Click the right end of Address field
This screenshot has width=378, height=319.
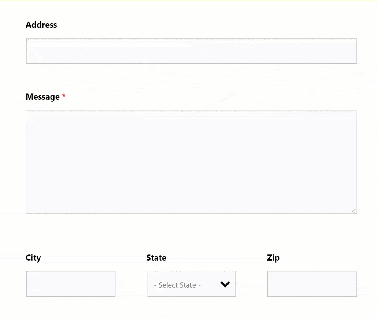point(348,51)
